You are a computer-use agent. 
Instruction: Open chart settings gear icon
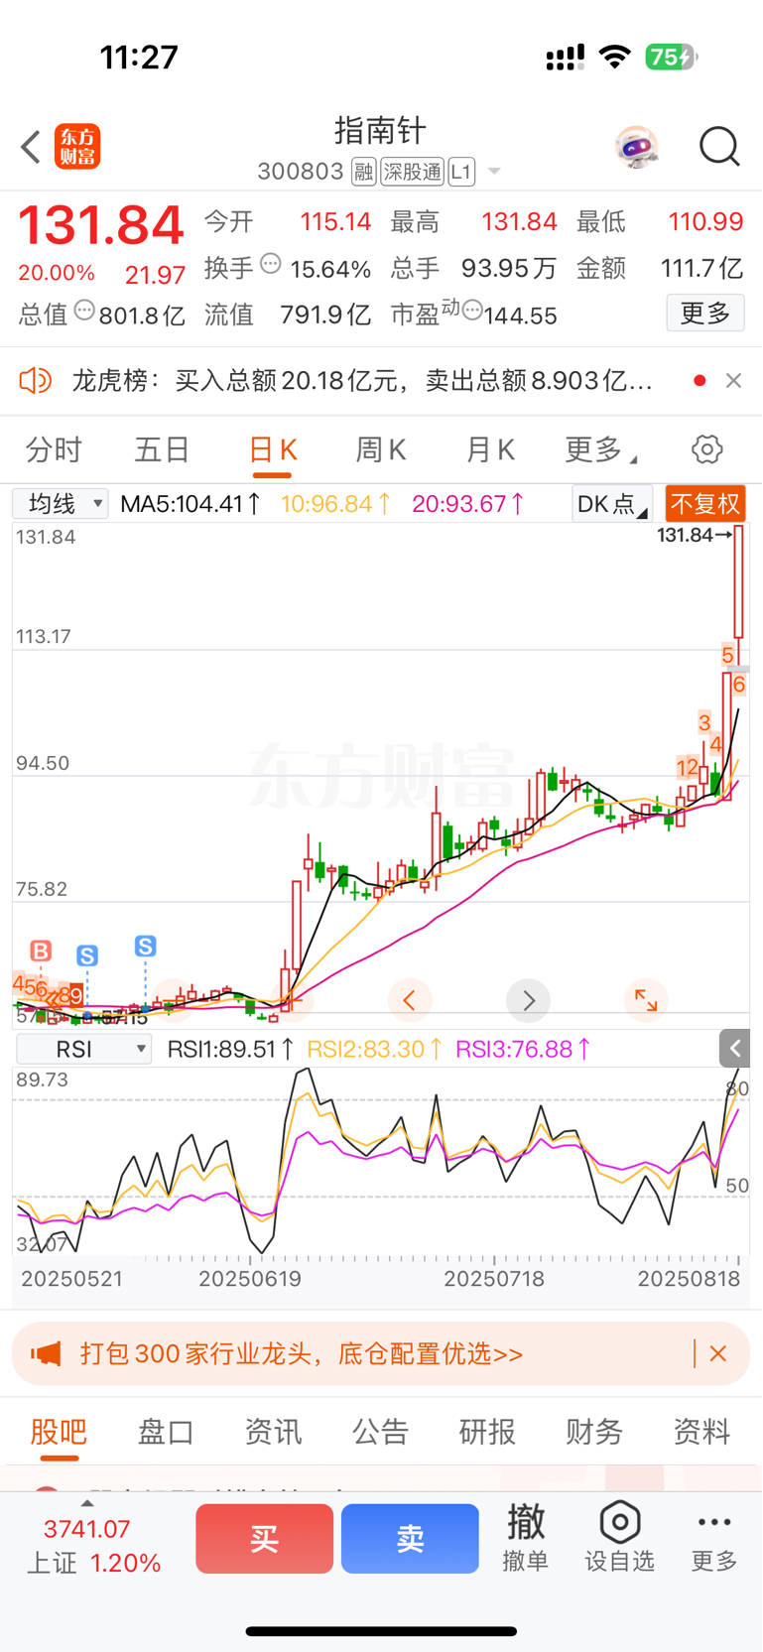[x=707, y=449]
